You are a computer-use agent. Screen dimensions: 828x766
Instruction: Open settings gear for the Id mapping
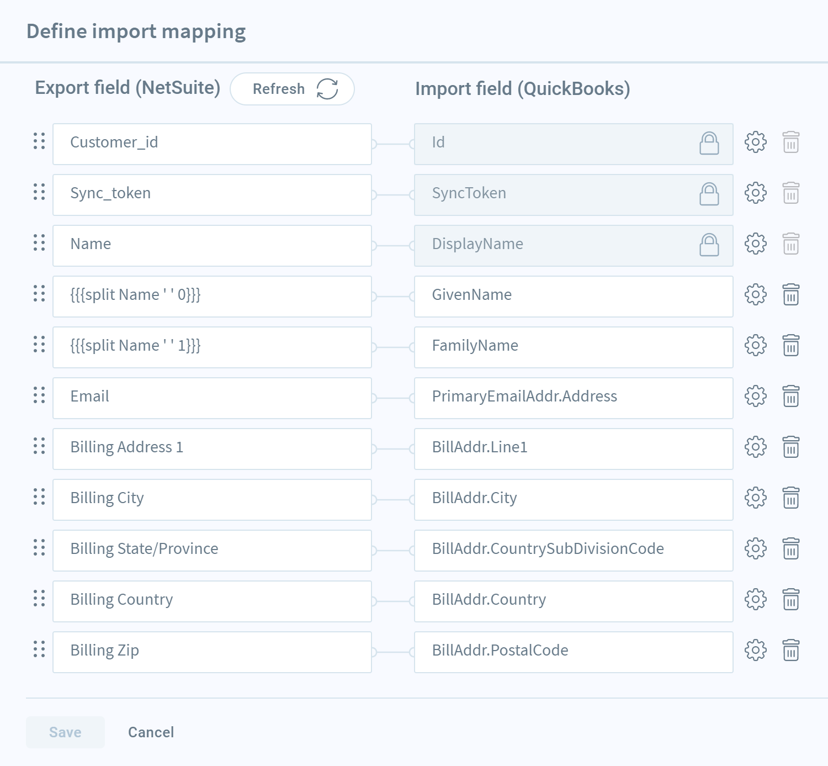coord(756,142)
